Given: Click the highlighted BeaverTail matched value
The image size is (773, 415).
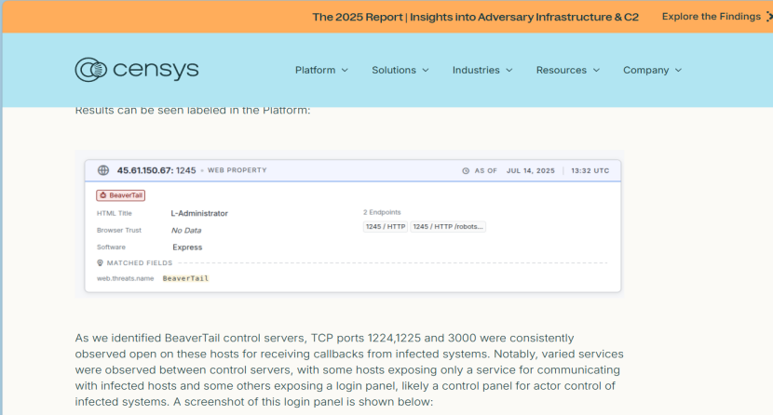Looking at the screenshot, I should [x=185, y=278].
